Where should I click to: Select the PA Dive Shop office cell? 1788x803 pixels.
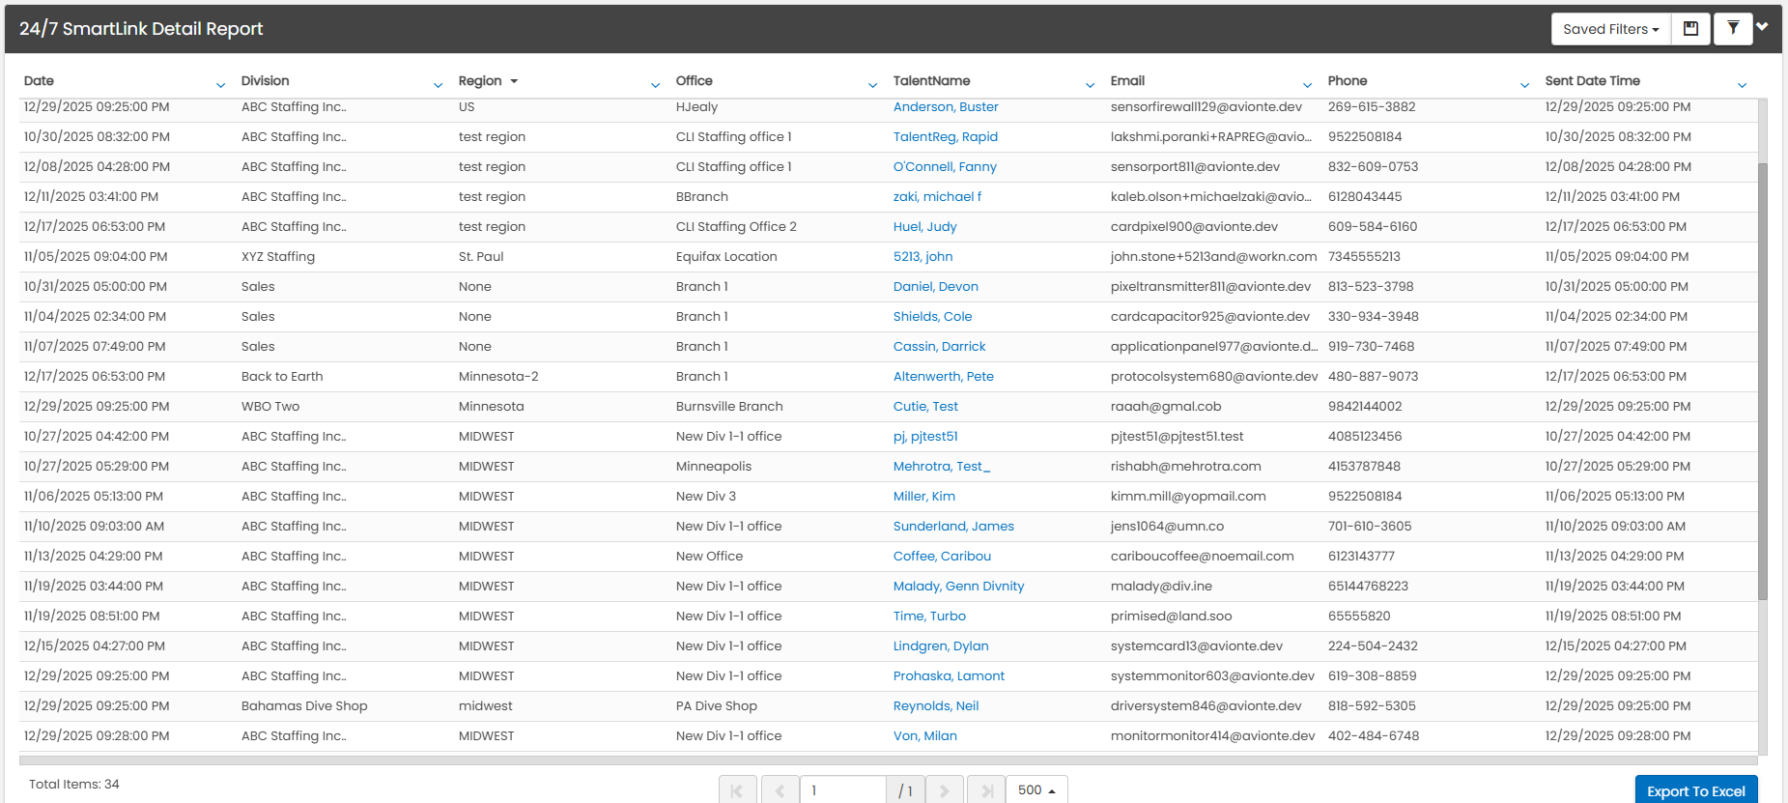(717, 706)
